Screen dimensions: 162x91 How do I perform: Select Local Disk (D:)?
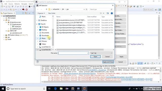[x=46, y=50]
